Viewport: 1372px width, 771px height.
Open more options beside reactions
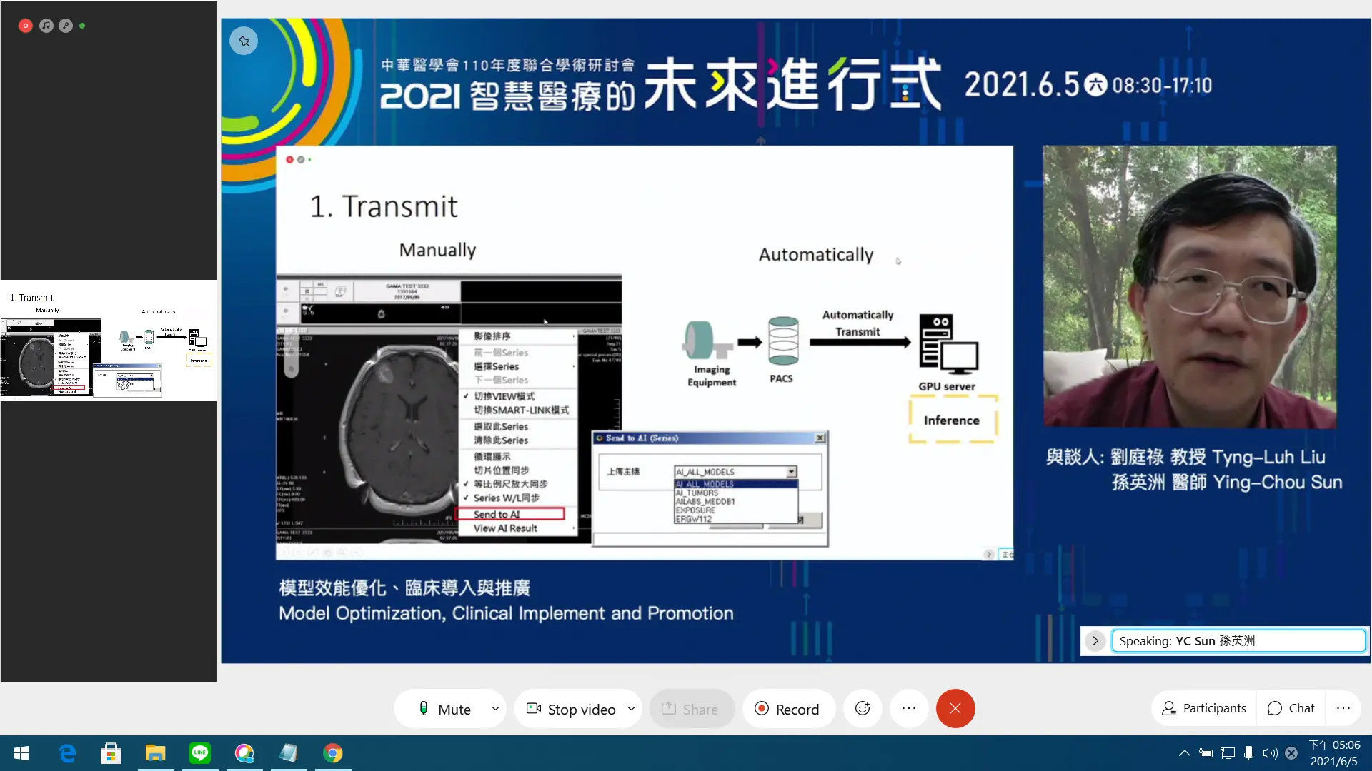909,709
